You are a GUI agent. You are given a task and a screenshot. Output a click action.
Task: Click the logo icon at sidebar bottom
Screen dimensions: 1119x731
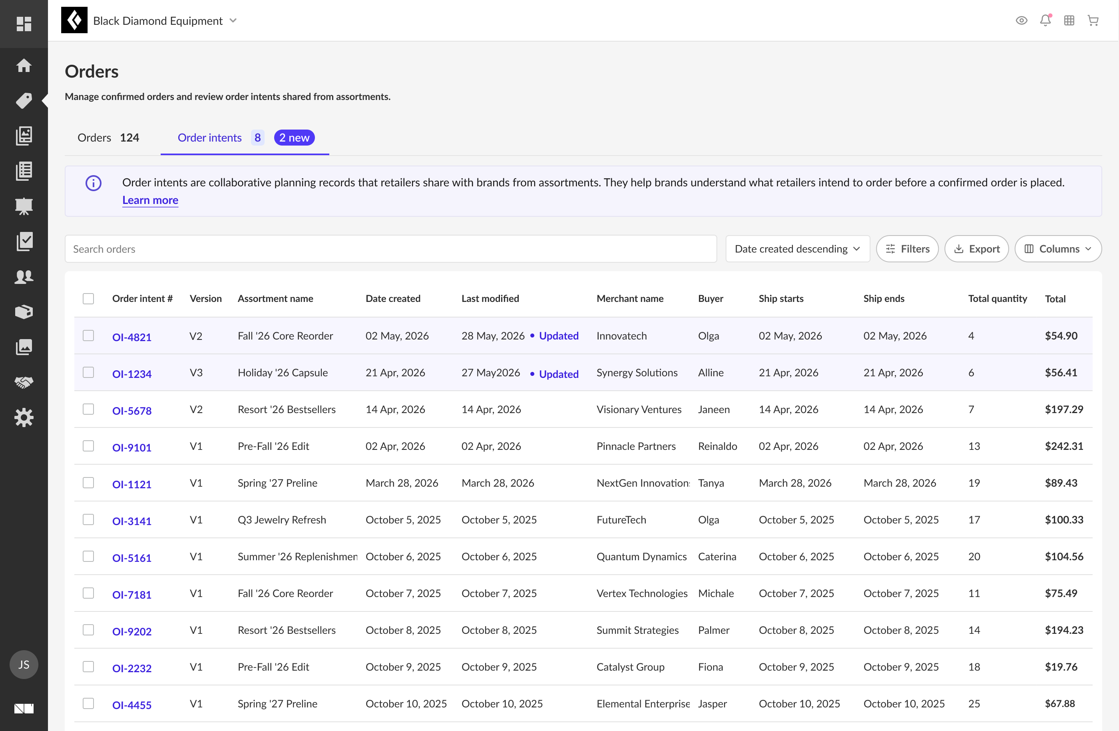pos(24,709)
